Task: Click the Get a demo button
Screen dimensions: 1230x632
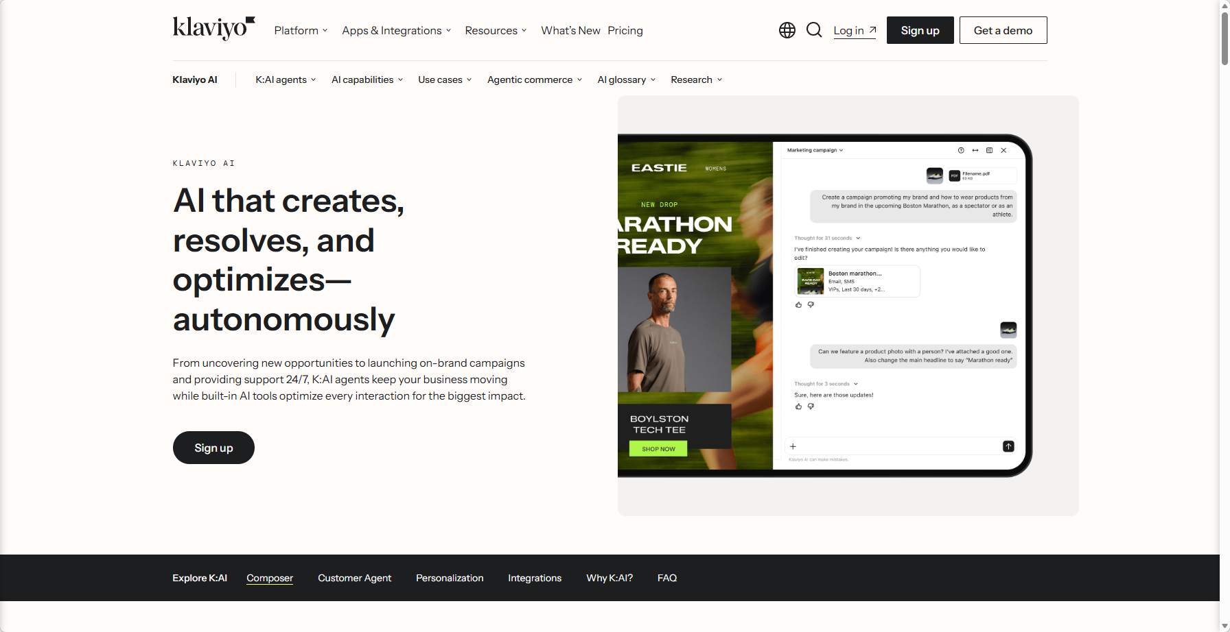Action: [x=1003, y=30]
